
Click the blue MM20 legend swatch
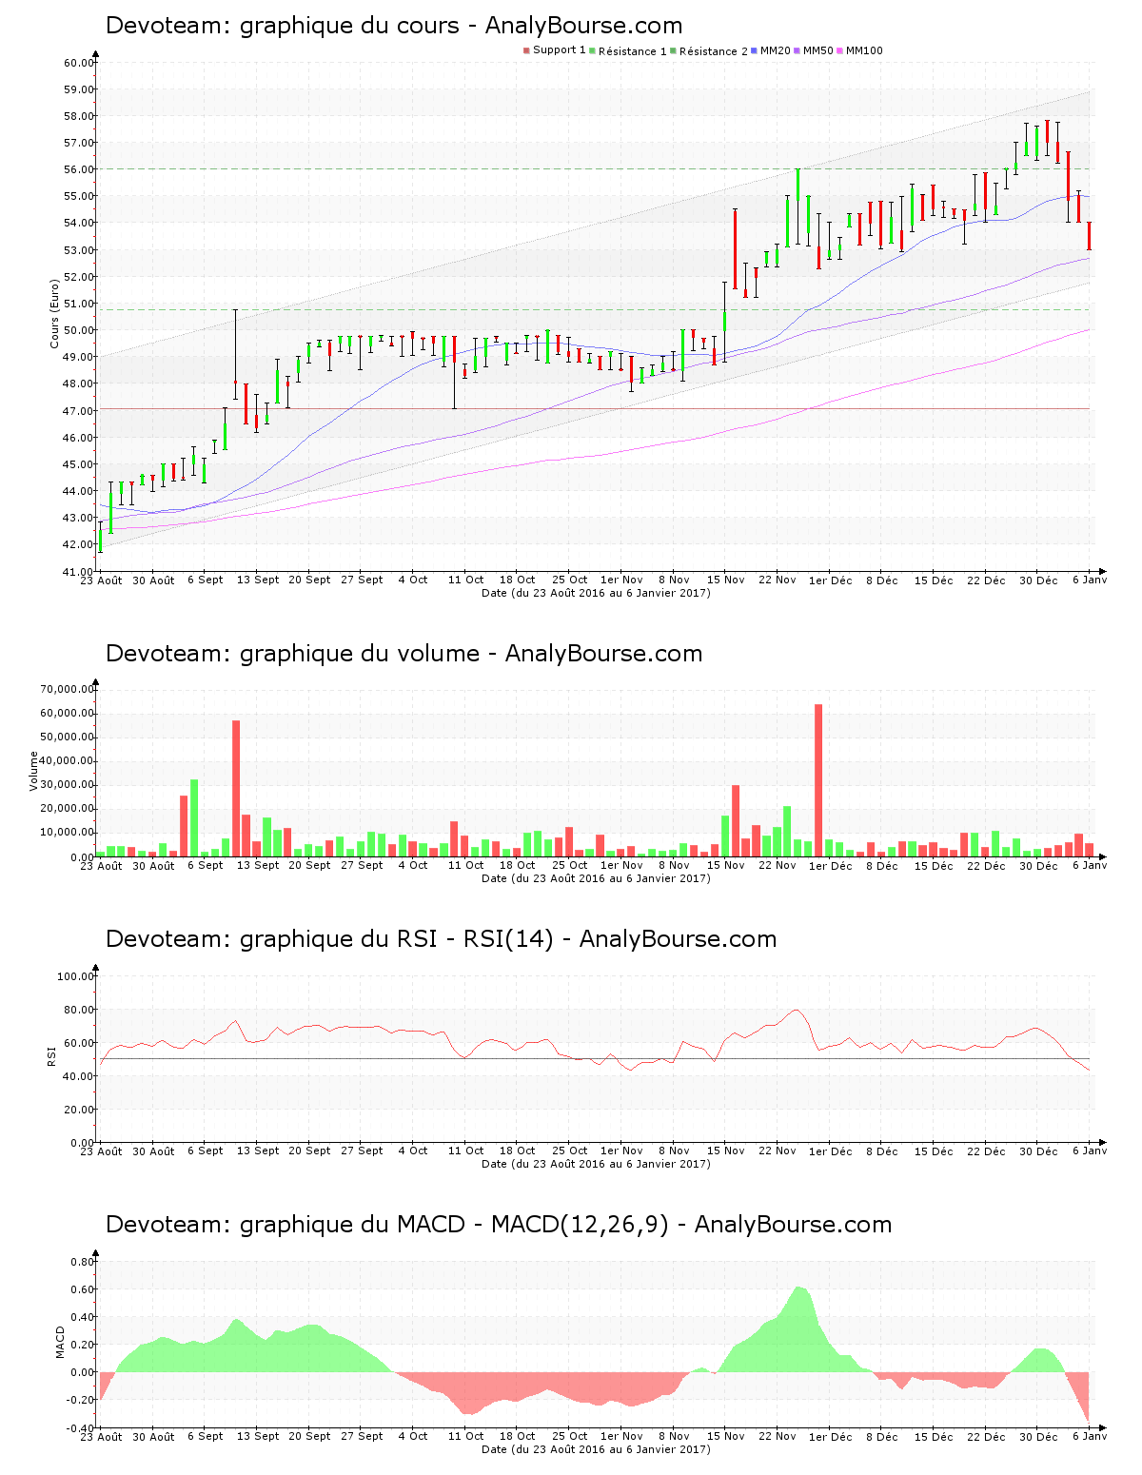click(754, 50)
